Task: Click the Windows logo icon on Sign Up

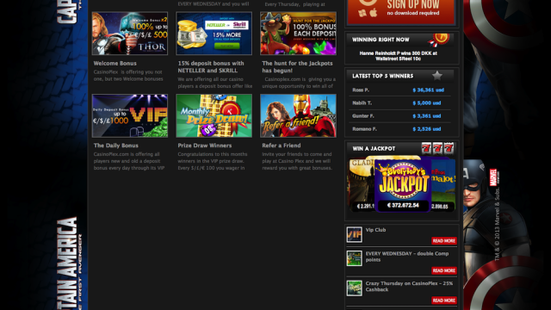Action: (x=362, y=13)
